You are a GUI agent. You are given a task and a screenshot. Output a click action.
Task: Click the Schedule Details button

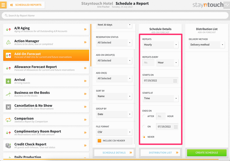[x=114, y=153]
